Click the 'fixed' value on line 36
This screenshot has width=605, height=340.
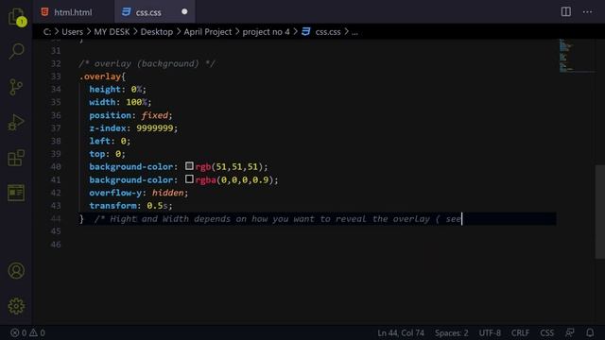154,115
